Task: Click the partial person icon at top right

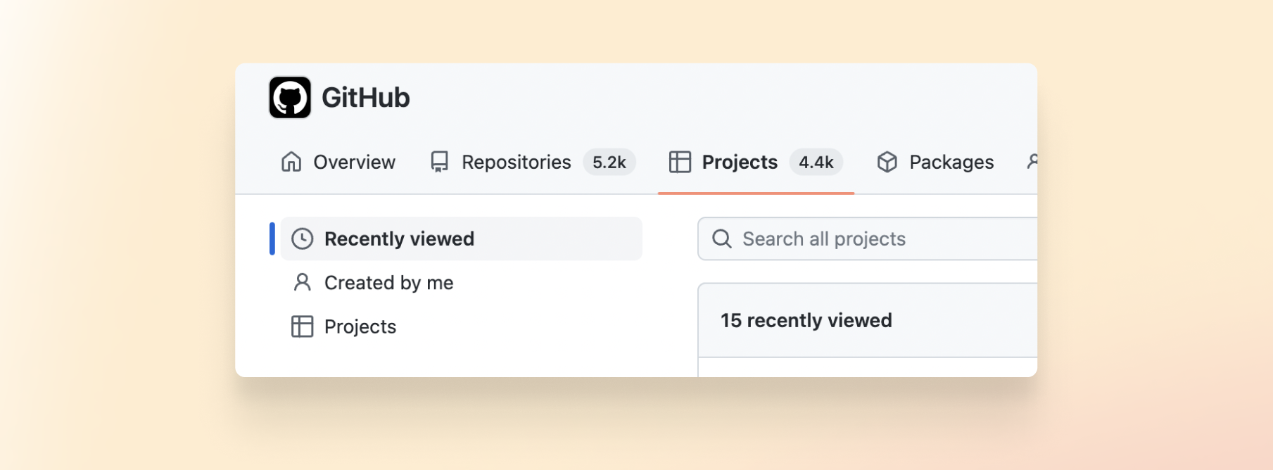Action: 1033,162
